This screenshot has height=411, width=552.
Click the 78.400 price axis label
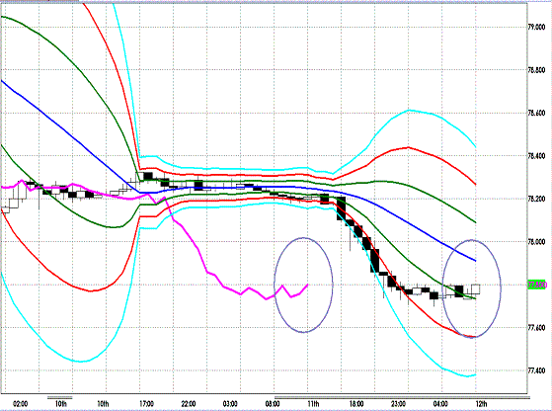click(x=537, y=156)
